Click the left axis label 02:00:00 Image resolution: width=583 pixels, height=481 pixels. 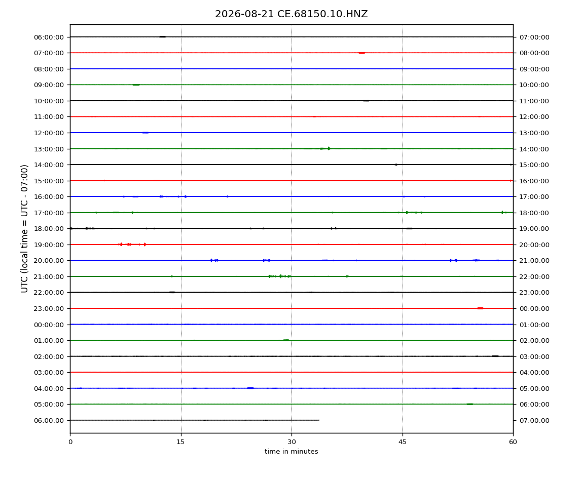point(49,356)
